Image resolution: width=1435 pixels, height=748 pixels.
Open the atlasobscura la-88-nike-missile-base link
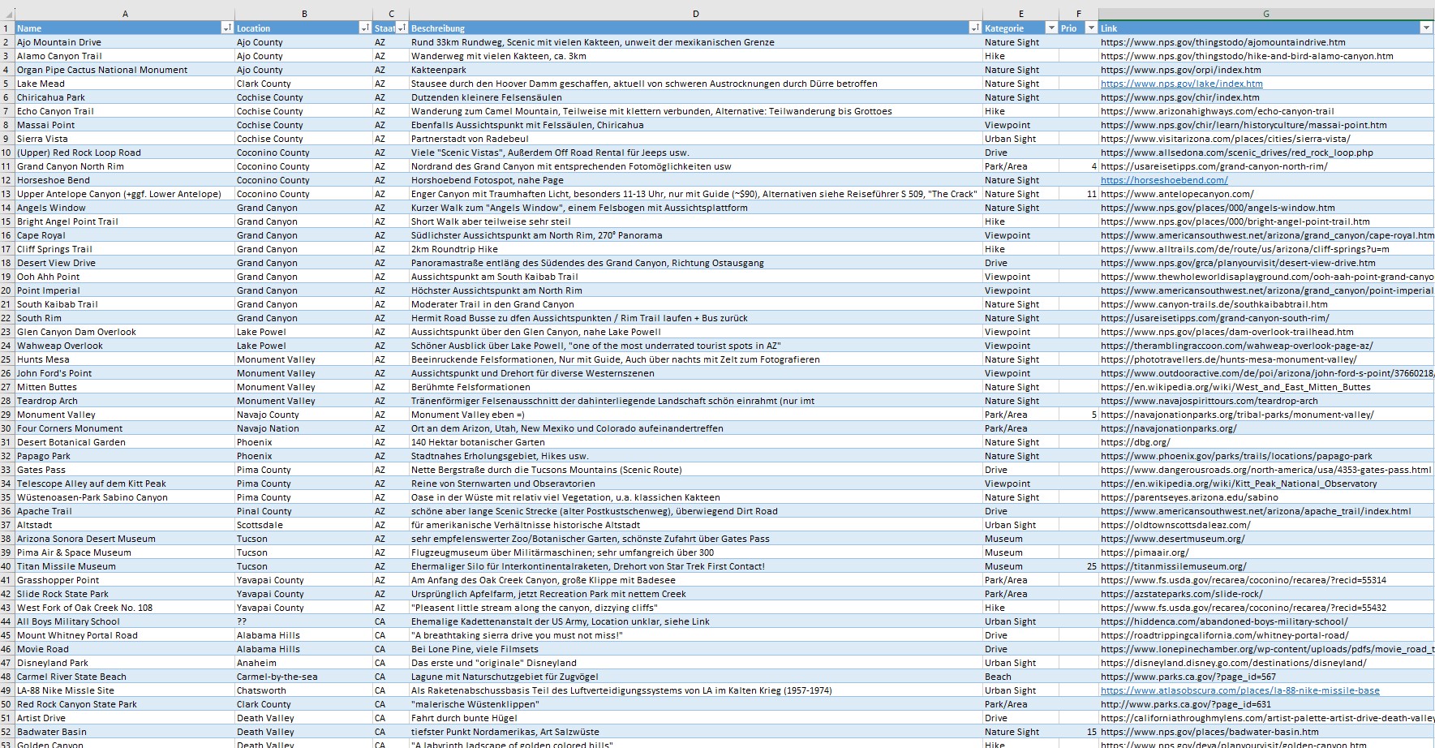coord(1240,690)
